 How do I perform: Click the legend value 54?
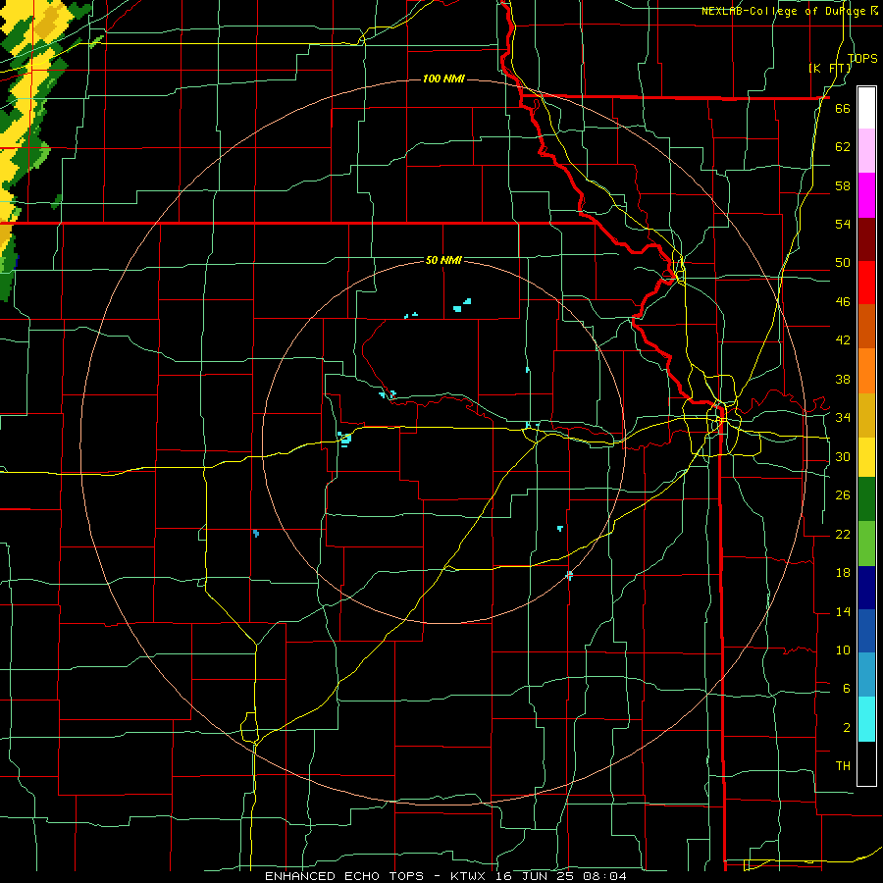click(843, 224)
